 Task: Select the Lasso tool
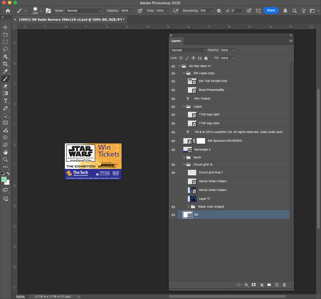click(5, 49)
